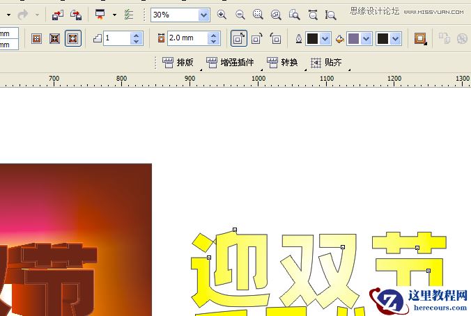Click the black outline color swatch

tap(312, 38)
